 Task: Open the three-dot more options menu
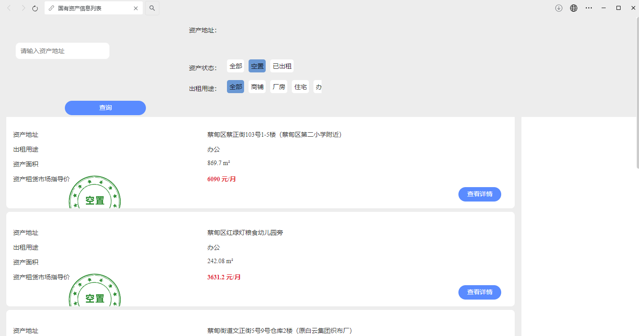(x=589, y=8)
